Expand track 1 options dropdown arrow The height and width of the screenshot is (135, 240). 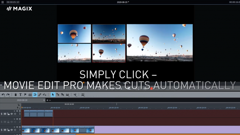point(15,111)
